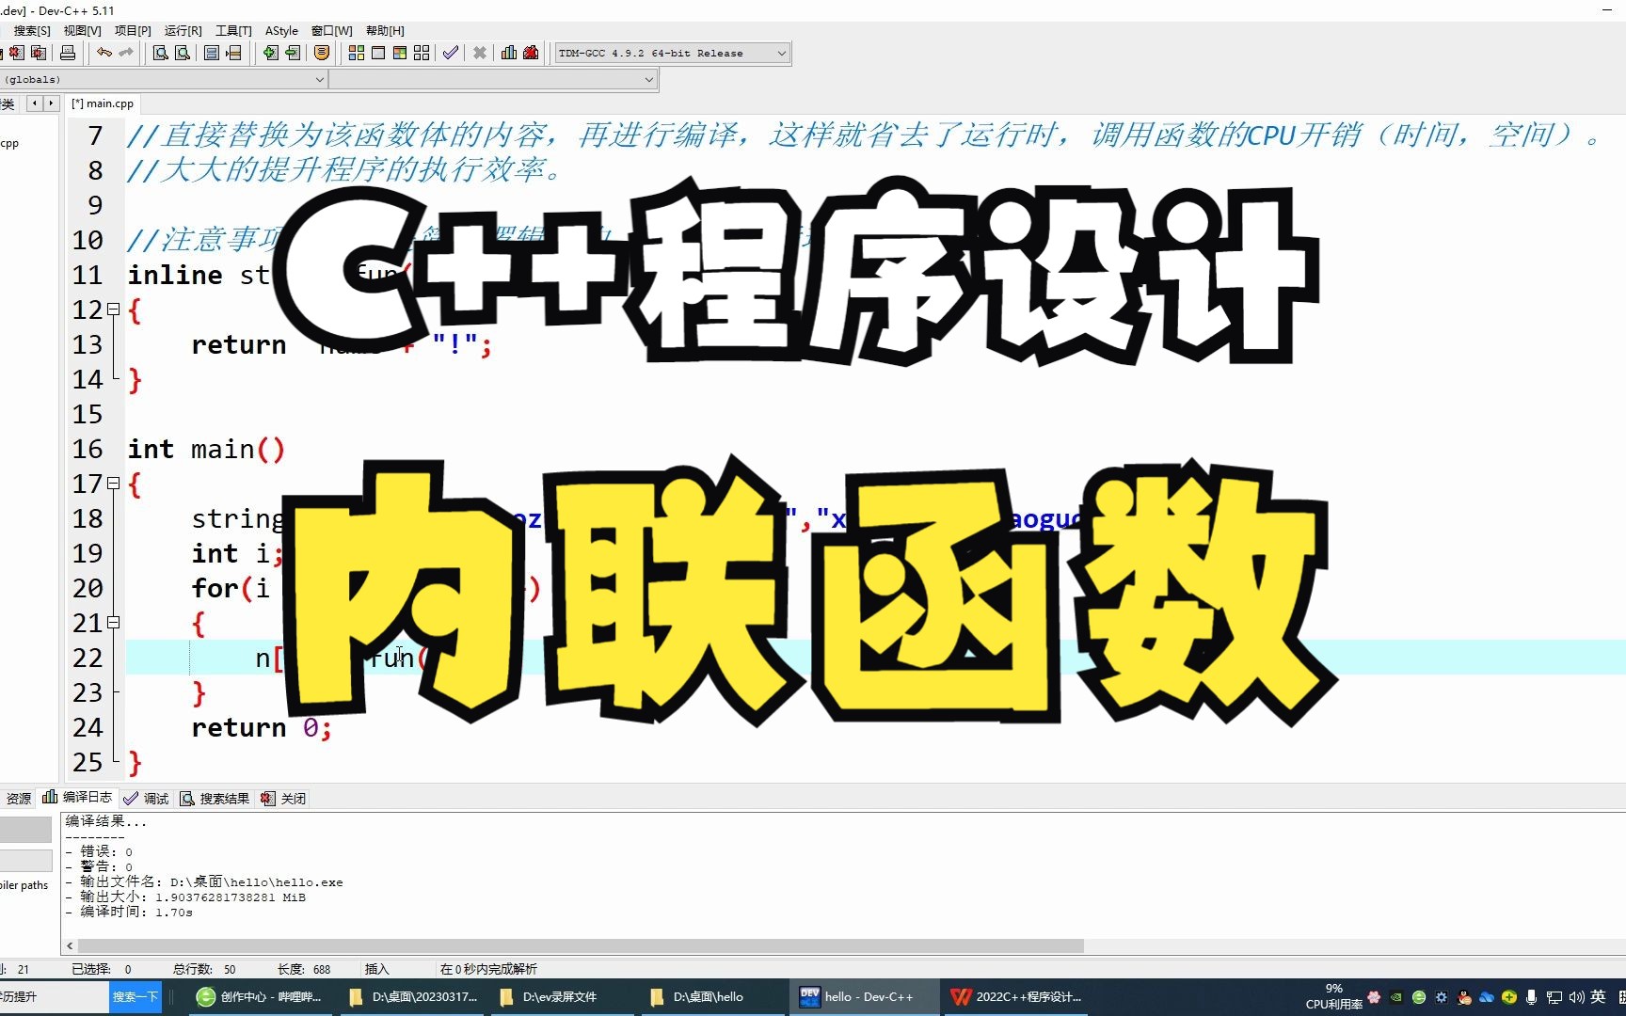Open the 视图[V] menu
The width and height of the screenshot is (1626, 1016).
[x=82, y=31]
